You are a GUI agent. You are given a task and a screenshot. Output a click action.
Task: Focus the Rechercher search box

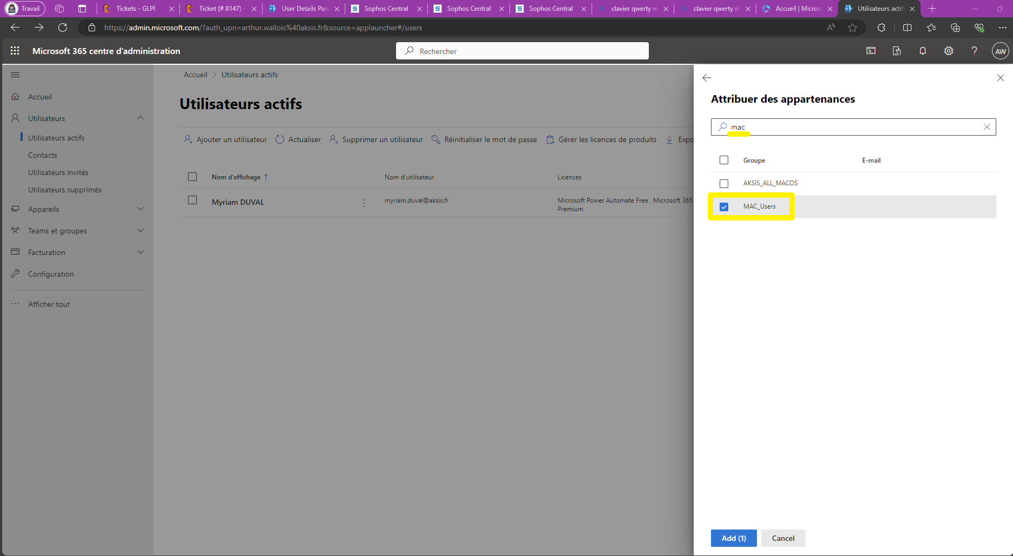[522, 51]
